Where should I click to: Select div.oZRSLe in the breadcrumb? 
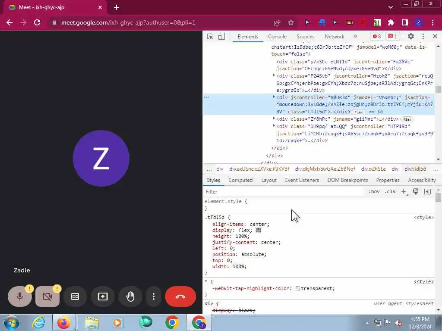373,169
